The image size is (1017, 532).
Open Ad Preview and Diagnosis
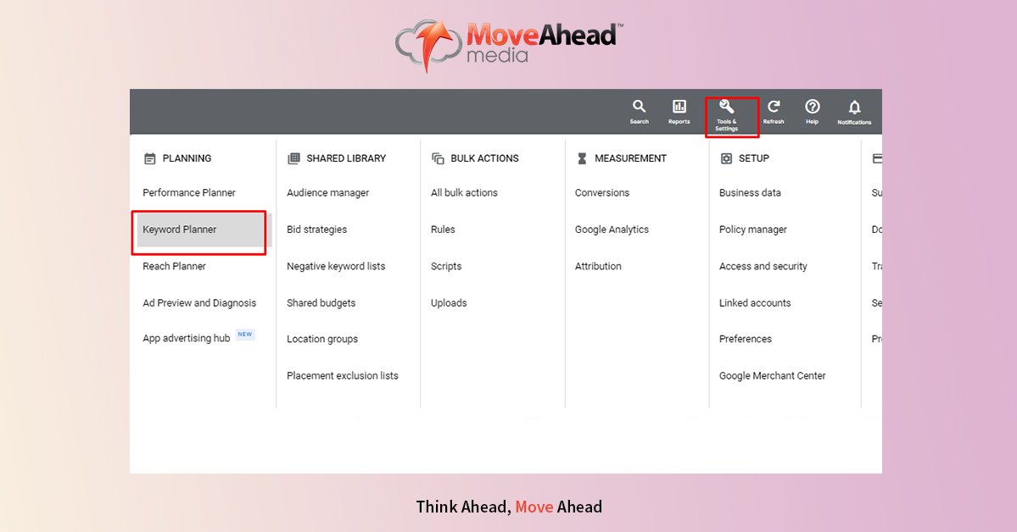tap(199, 302)
